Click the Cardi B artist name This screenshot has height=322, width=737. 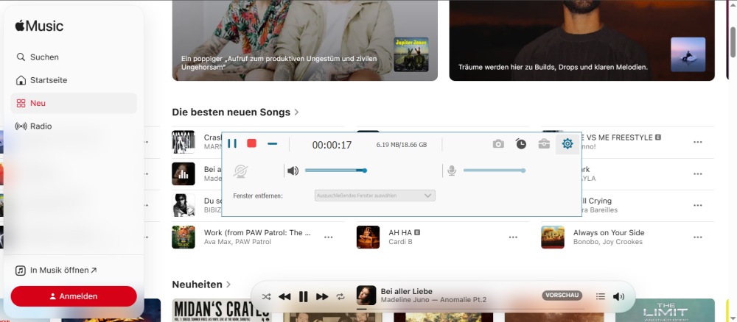(400, 242)
